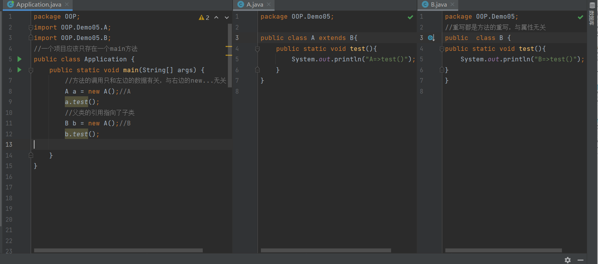Screen dimensions: 598x264
Task: Click 'A a = new A();' on line 8
Action: tap(92, 91)
